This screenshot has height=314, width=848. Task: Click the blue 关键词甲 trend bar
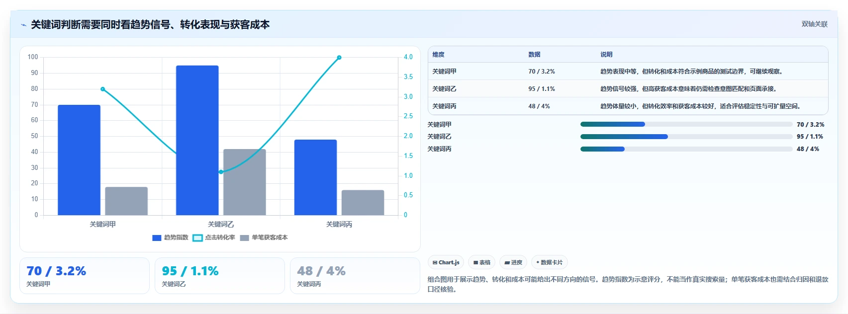[x=79, y=160]
